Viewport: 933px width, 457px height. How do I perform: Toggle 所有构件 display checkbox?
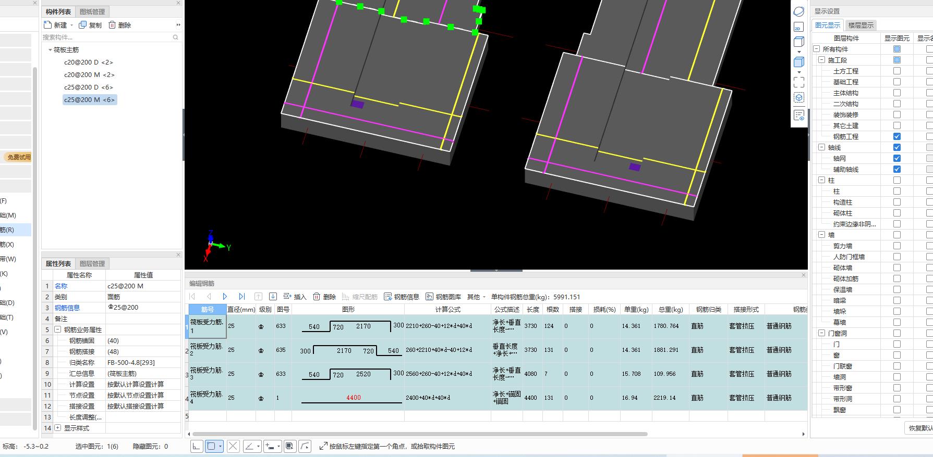[x=897, y=49]
